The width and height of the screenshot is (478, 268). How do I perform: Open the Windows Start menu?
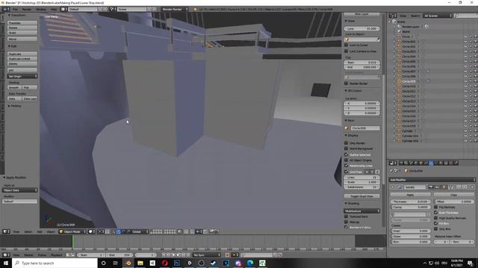coord(6,263)
